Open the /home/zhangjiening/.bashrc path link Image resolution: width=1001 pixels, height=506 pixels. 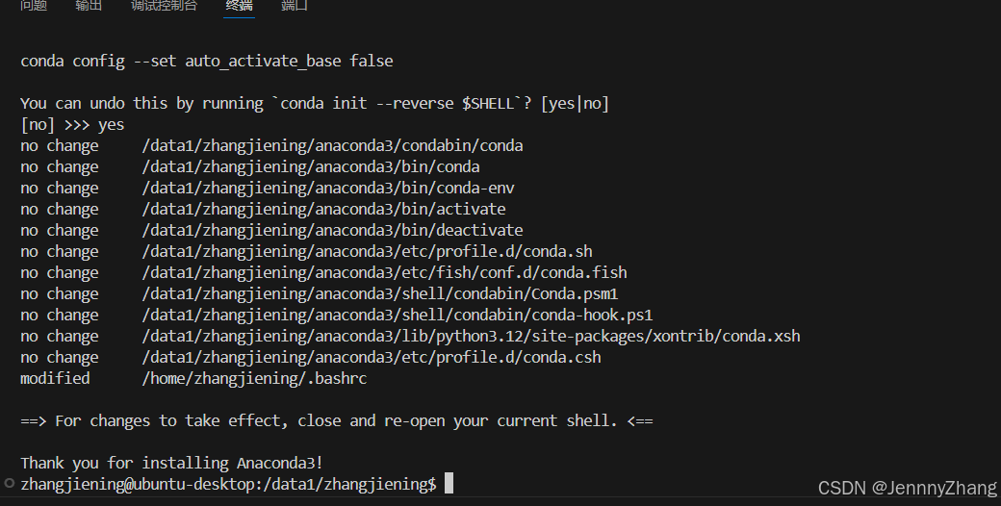click(254, 378)
